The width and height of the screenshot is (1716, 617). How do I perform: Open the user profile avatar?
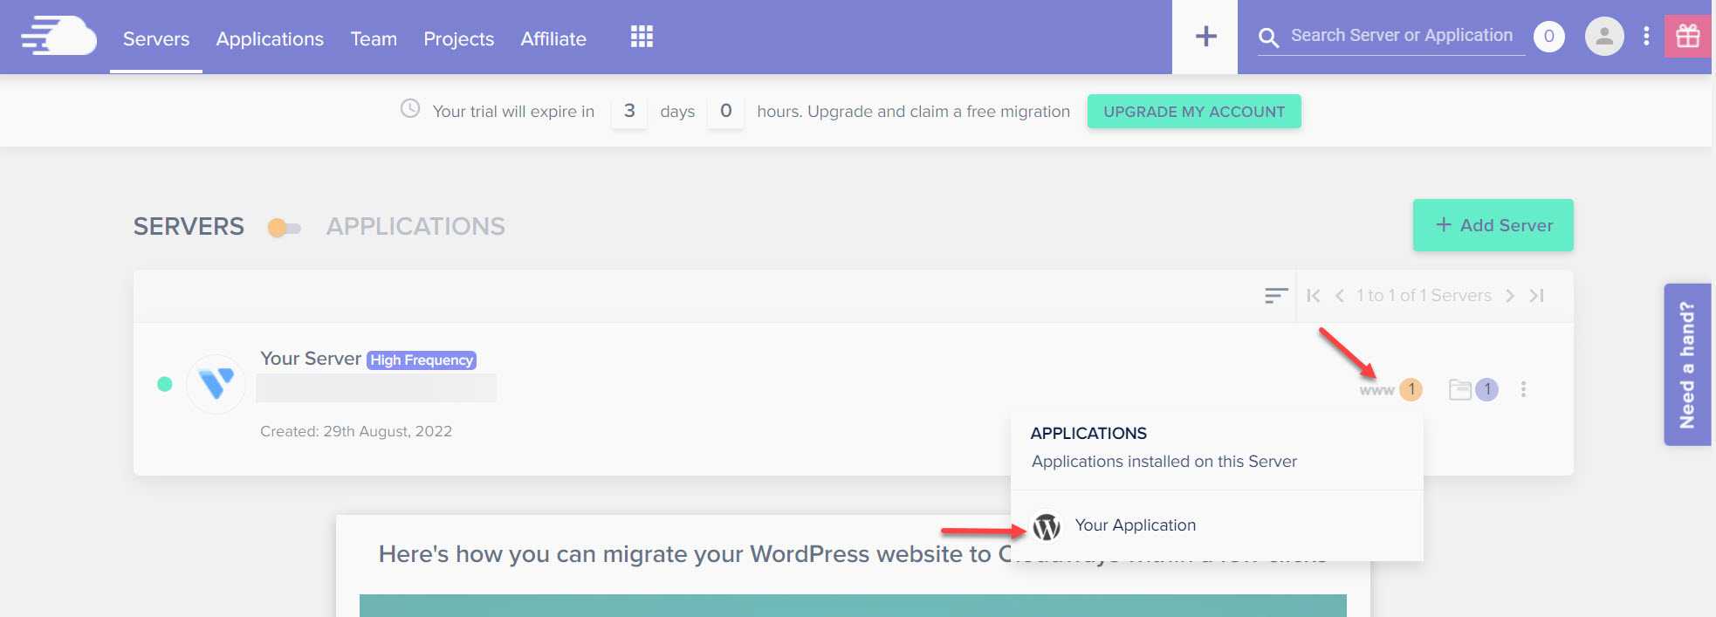(x=1603, y=37)
